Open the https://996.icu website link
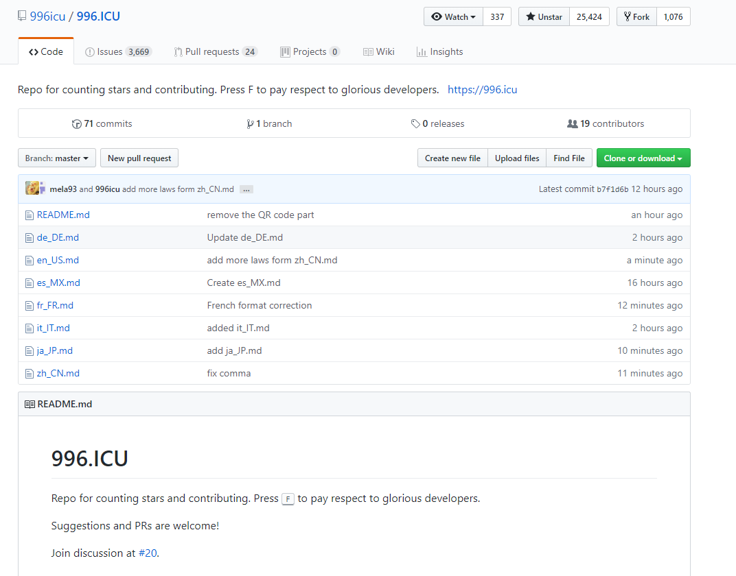This screenshot has width=736, height=576. coord(482,90)
